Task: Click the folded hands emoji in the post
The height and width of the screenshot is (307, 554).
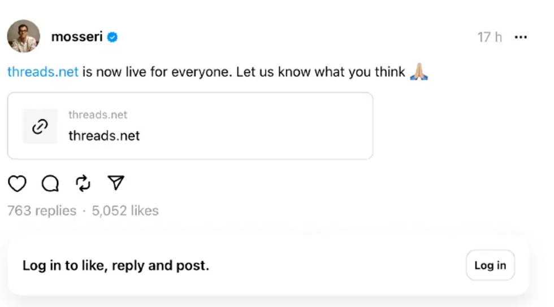Action: [419, 72]
